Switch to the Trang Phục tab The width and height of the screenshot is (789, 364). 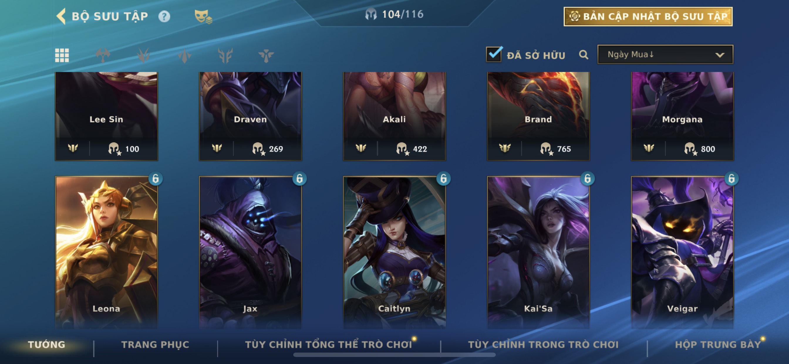pos(155,344)
